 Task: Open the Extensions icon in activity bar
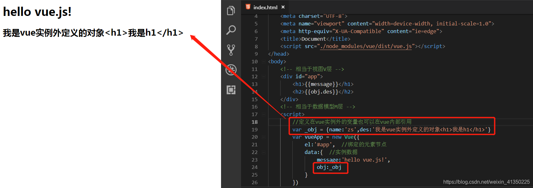[x=231, y=90]
